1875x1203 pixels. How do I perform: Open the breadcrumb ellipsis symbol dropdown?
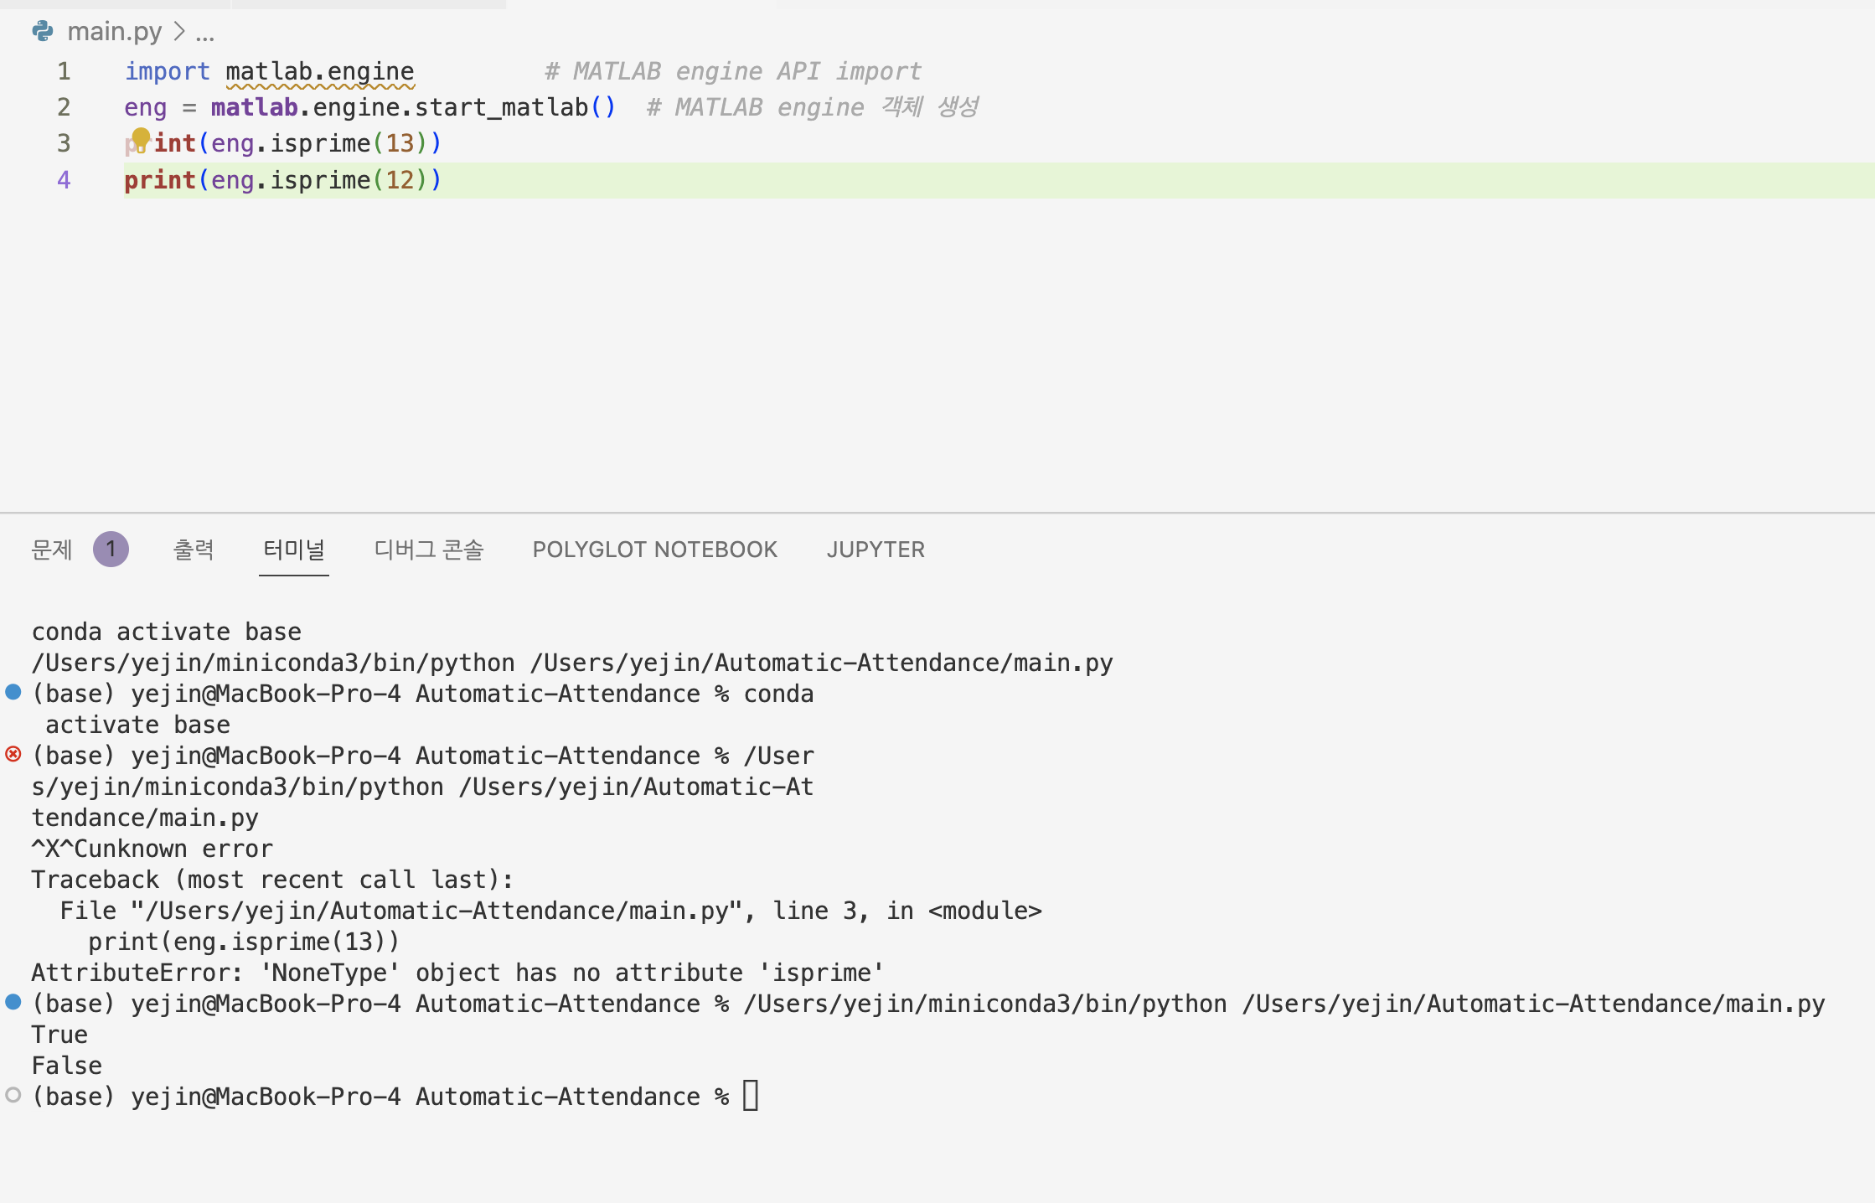(205, 34)
